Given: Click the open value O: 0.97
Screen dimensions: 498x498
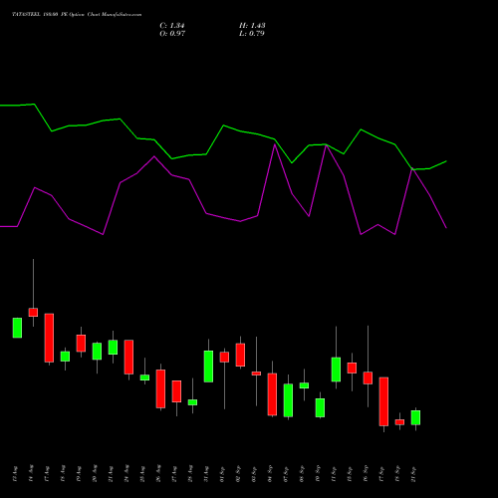Looking at the screenshot, I should click(x=172, y=34).
